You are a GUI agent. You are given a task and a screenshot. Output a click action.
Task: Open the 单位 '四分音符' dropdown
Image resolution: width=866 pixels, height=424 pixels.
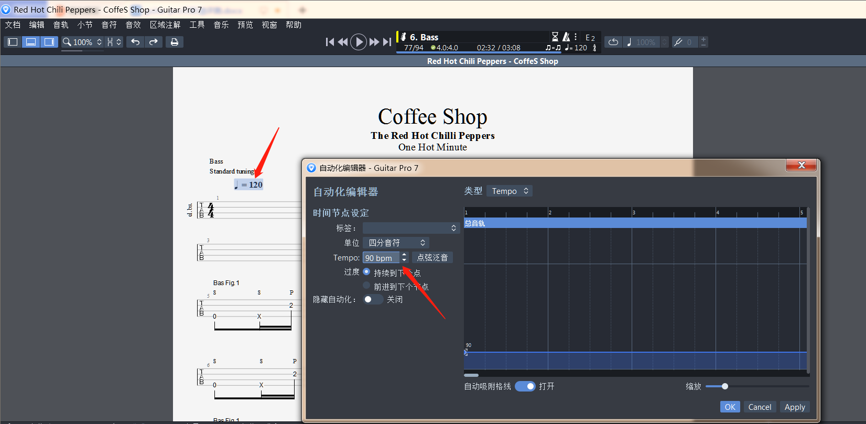coord(396,243)
